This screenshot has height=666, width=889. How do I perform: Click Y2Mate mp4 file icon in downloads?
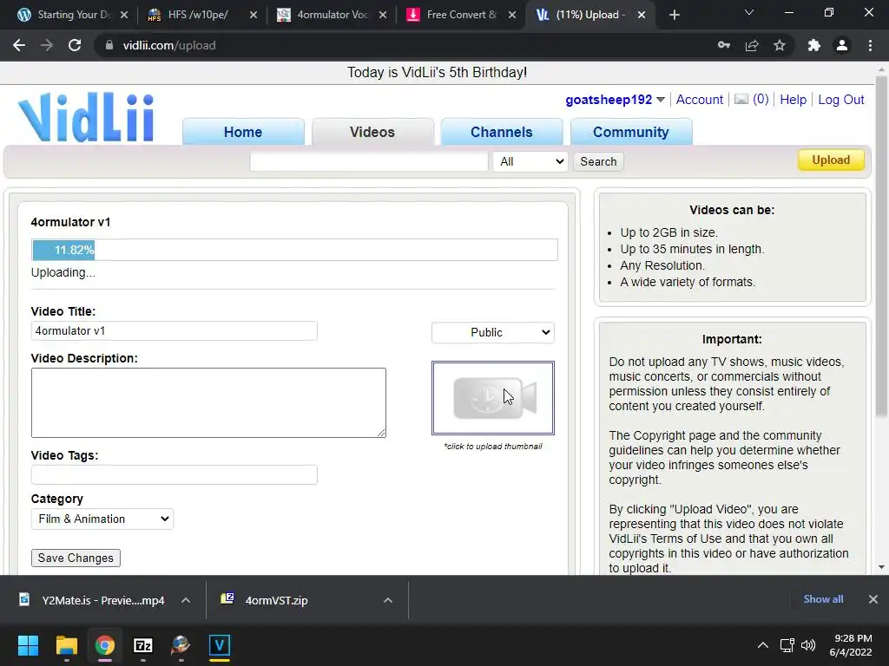24,599
